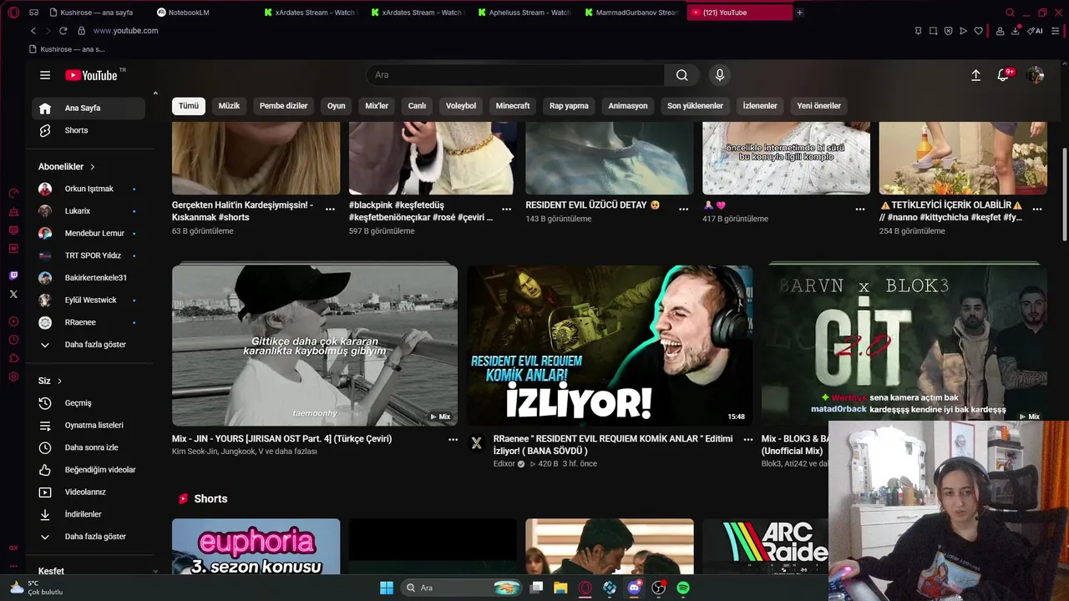Open Discord from the taskbar
This screenshot has width=1069, height=601.
tap(634, 588)
